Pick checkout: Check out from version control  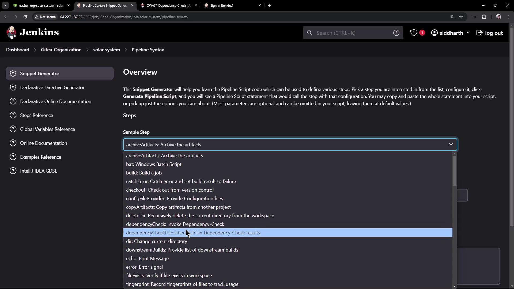click(x=170, y=190)
